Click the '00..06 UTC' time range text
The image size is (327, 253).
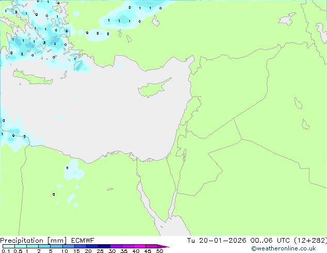click(x=270, y=241)
